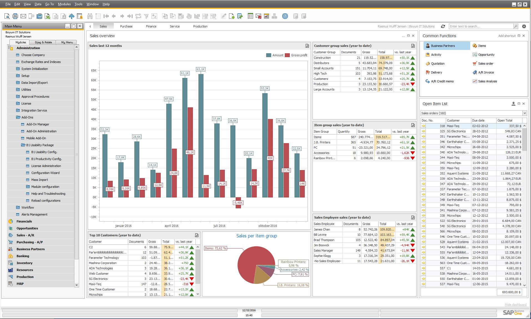Export to MS Excel from the toolbar
This screenshot has height=319, width=531.
pyautogui.click(x=47, y=16)
